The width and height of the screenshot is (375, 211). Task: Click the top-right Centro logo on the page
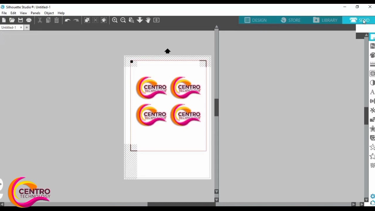pyautogui.click(x=185, y=87)
